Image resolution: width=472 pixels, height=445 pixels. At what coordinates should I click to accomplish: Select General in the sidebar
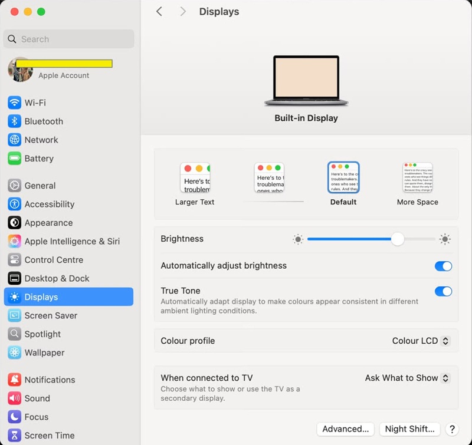(68, 186)
